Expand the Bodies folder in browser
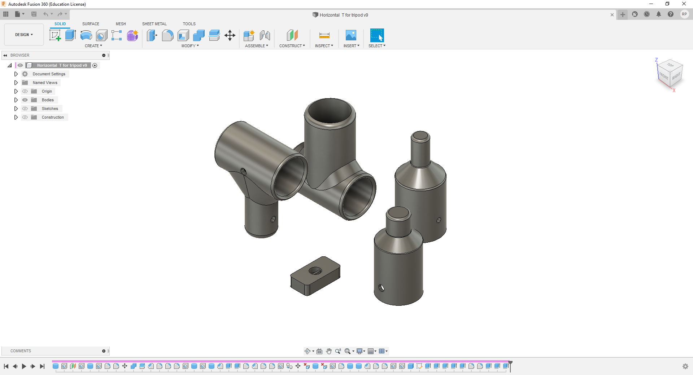The width and height of the screenshot is (693, 375). (16, 100)
